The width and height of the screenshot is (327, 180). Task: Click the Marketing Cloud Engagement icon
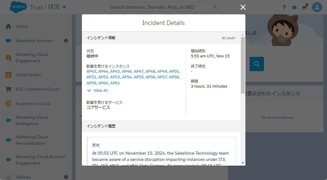8,57
